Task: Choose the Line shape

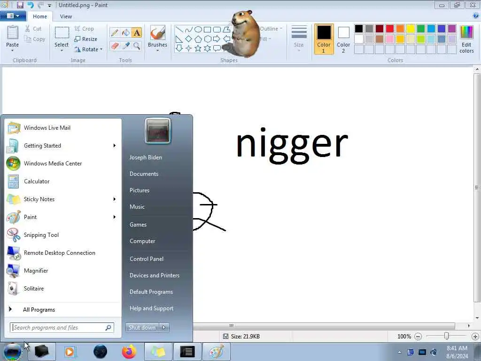Action: click(x=179, y=30)
